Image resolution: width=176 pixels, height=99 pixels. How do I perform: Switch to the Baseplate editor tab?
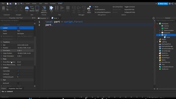point(43,18)
